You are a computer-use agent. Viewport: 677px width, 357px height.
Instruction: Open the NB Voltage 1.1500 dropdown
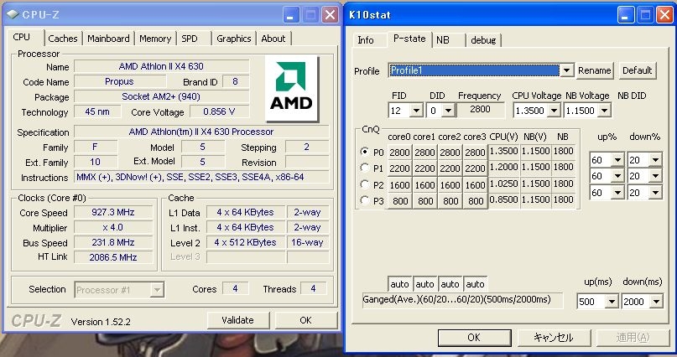(605, 111)
